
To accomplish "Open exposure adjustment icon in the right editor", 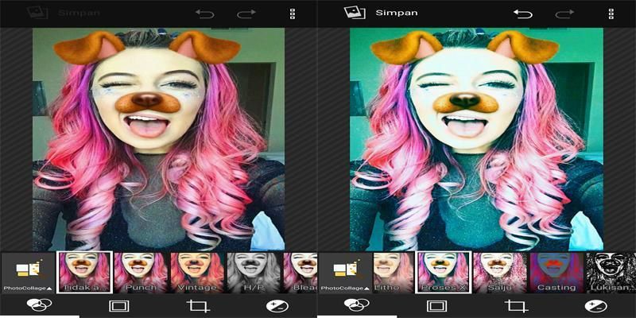I will (594, 306).
